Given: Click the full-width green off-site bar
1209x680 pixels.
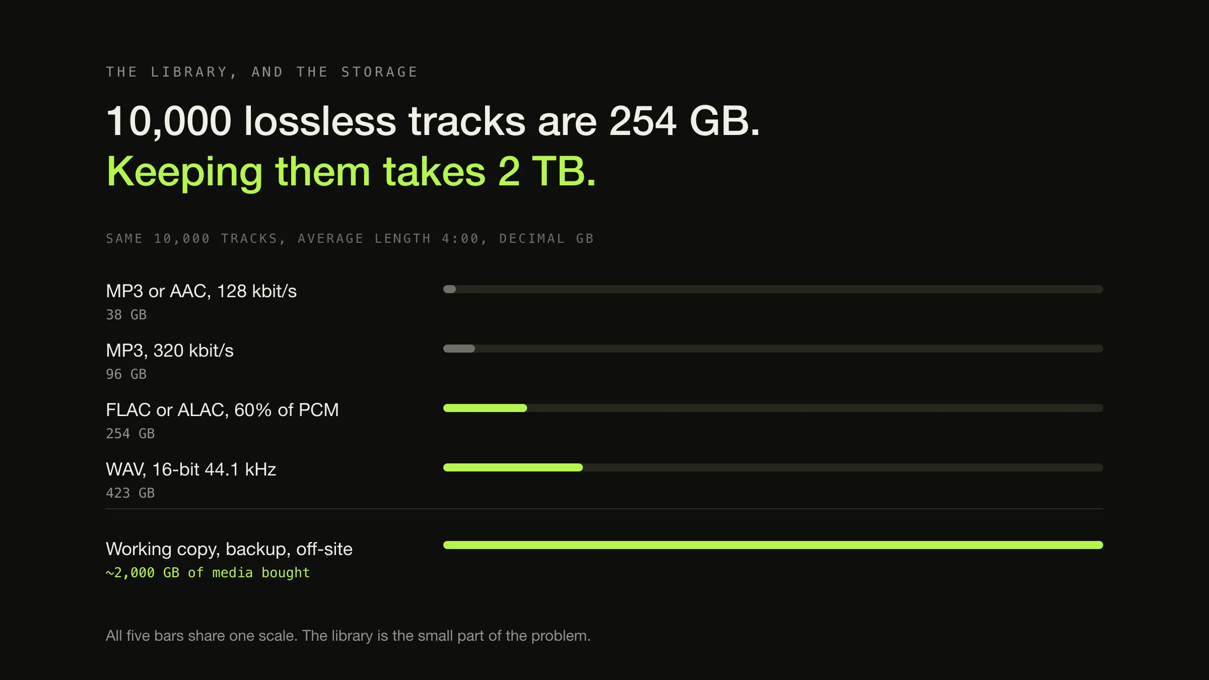Looking at the screenshot, I should tap(773, 545).
